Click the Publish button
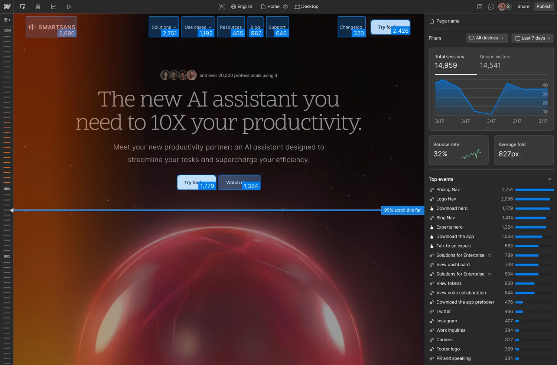The width and height of the screenshot is (557, 365). (544, 7)
